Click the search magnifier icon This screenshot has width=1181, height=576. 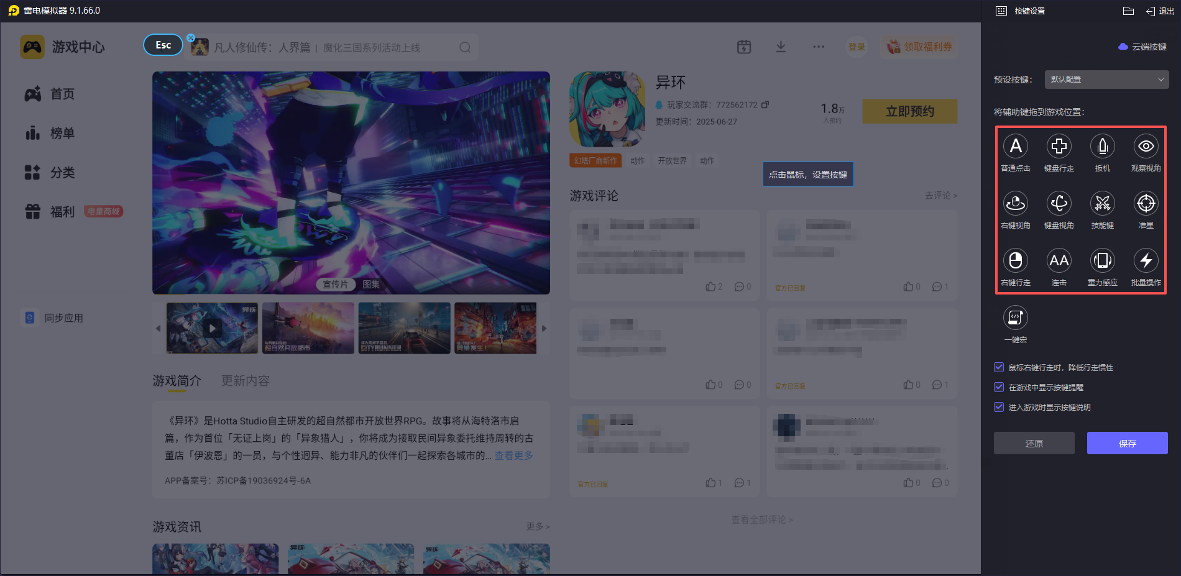pos(465,47)
